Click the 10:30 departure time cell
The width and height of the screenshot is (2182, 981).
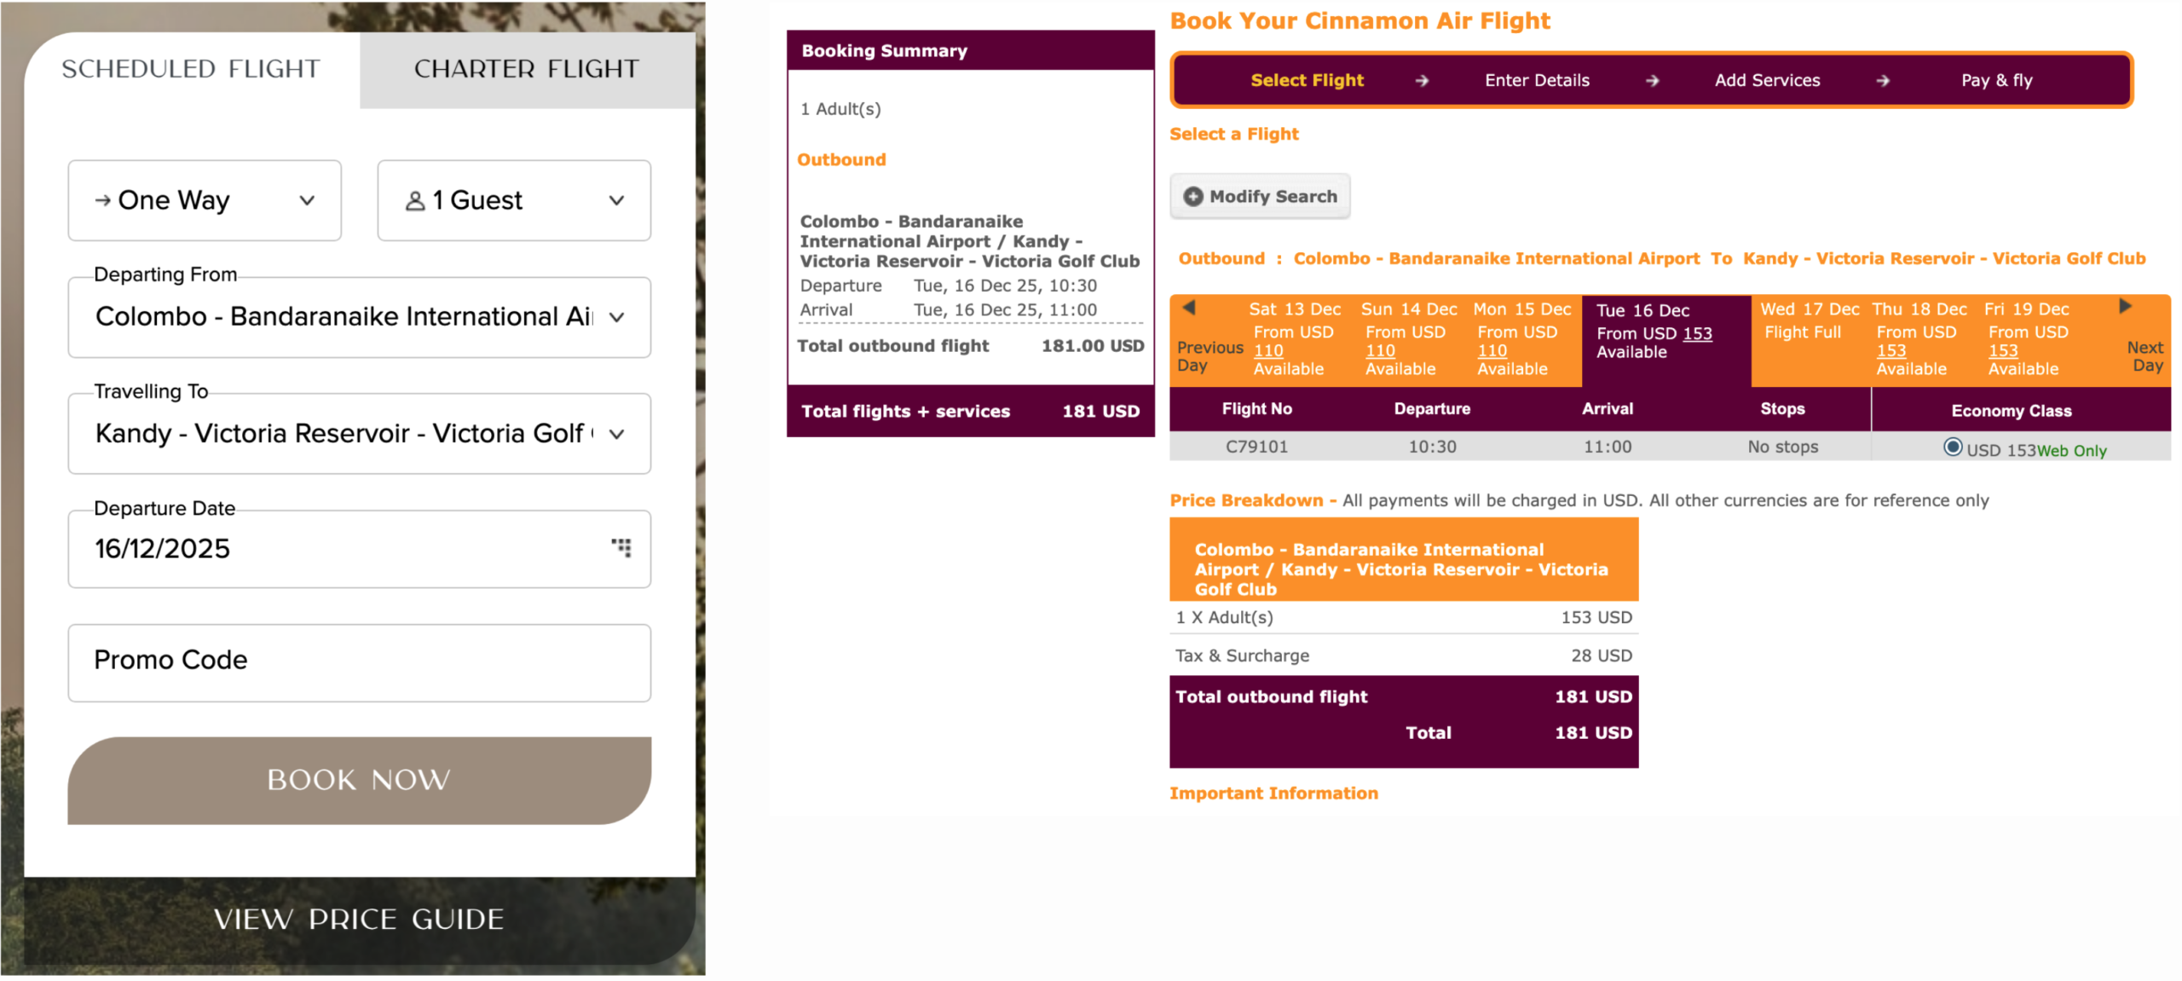[1432, 447]
